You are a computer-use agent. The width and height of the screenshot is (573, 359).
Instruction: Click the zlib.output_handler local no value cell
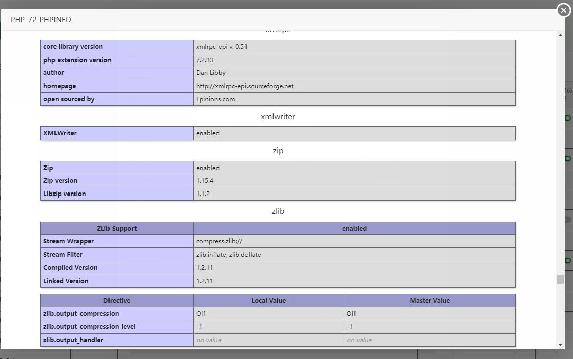(x=208, y=340)
